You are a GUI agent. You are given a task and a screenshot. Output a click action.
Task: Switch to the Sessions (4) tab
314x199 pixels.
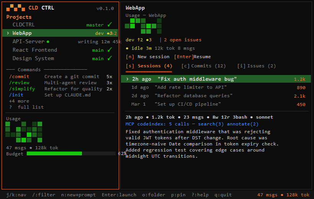(x=149, y=66)
